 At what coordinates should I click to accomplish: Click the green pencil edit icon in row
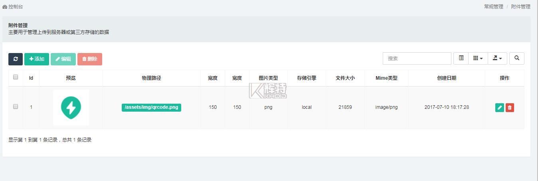[x=499, y=108]
